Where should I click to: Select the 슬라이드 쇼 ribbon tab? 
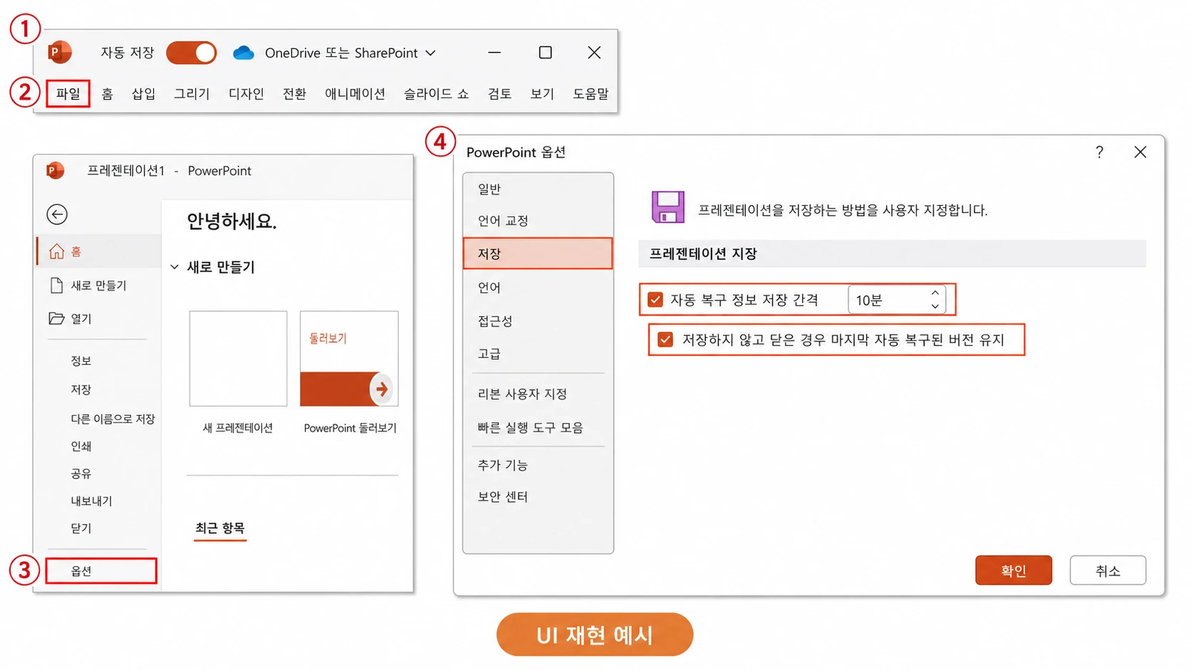436,93
